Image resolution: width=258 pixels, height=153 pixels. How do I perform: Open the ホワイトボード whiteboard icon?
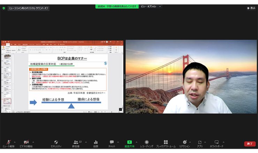coord(217,143)
